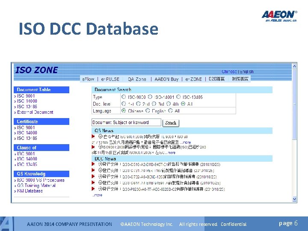The image size is (308, 231).
Task: Click red arrow beside Q03-C644 DCC news
Action: point(93,183)
